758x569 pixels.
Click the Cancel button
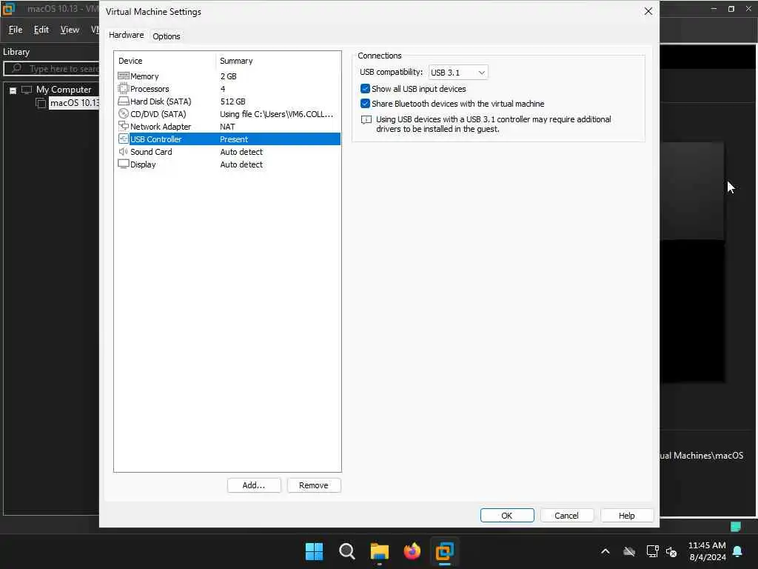[x=566, y=516]
